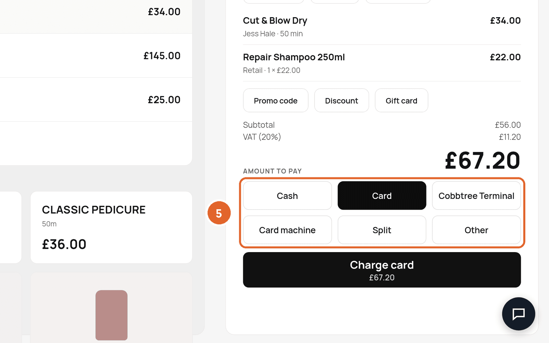Image resolution: width=549 pixels, height=343 pixels.
Task: Click the pink product thumbnail image
Action: [112, 315]
